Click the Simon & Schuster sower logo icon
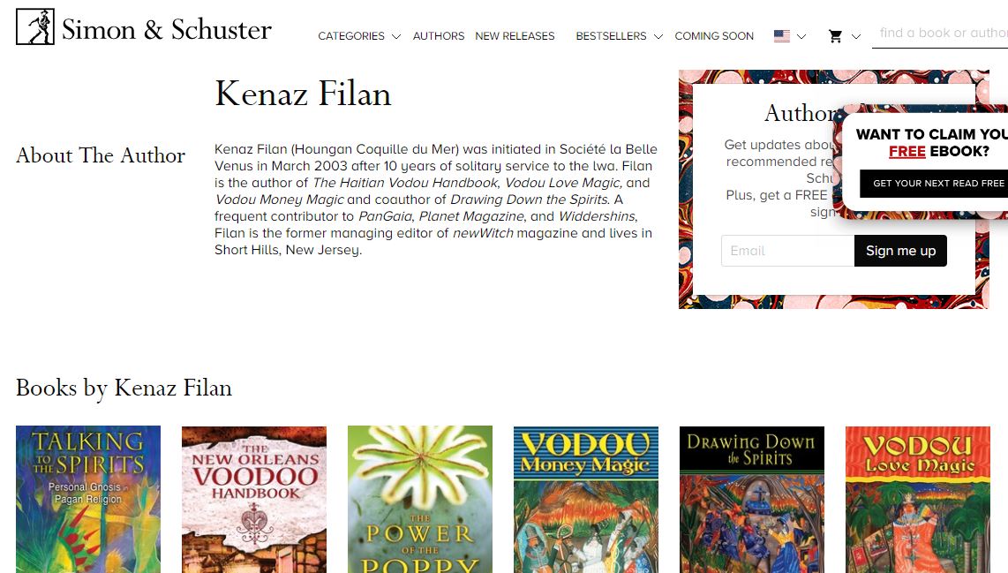The width and height of the screenshot is (1008, 573). [34, 27]
